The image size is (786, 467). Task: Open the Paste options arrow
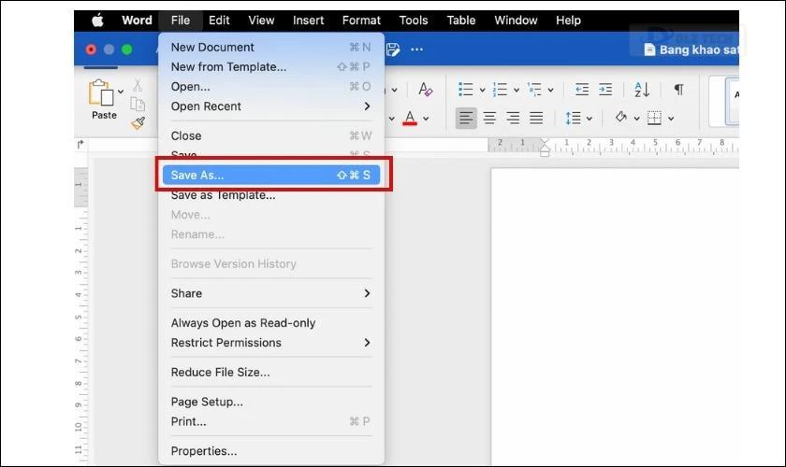tap(121, 92)
